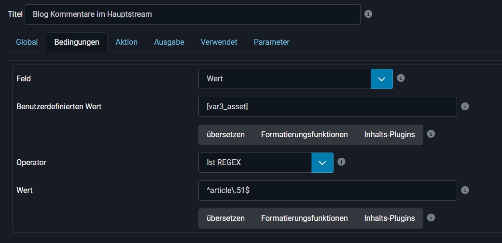Open the Aktion tab
Screen dimensions: 502x243
coord(126,42)
